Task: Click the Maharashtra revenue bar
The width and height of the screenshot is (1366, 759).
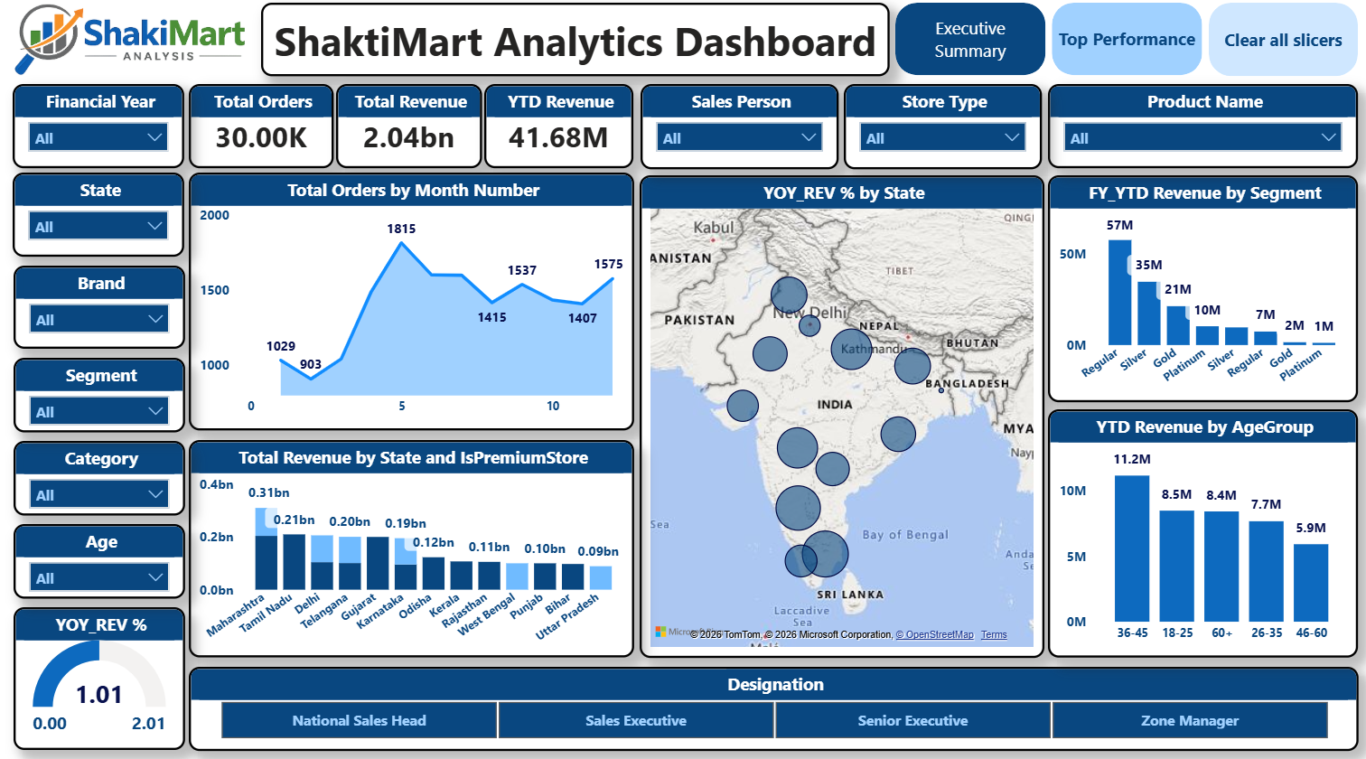Action: (267, 549)
